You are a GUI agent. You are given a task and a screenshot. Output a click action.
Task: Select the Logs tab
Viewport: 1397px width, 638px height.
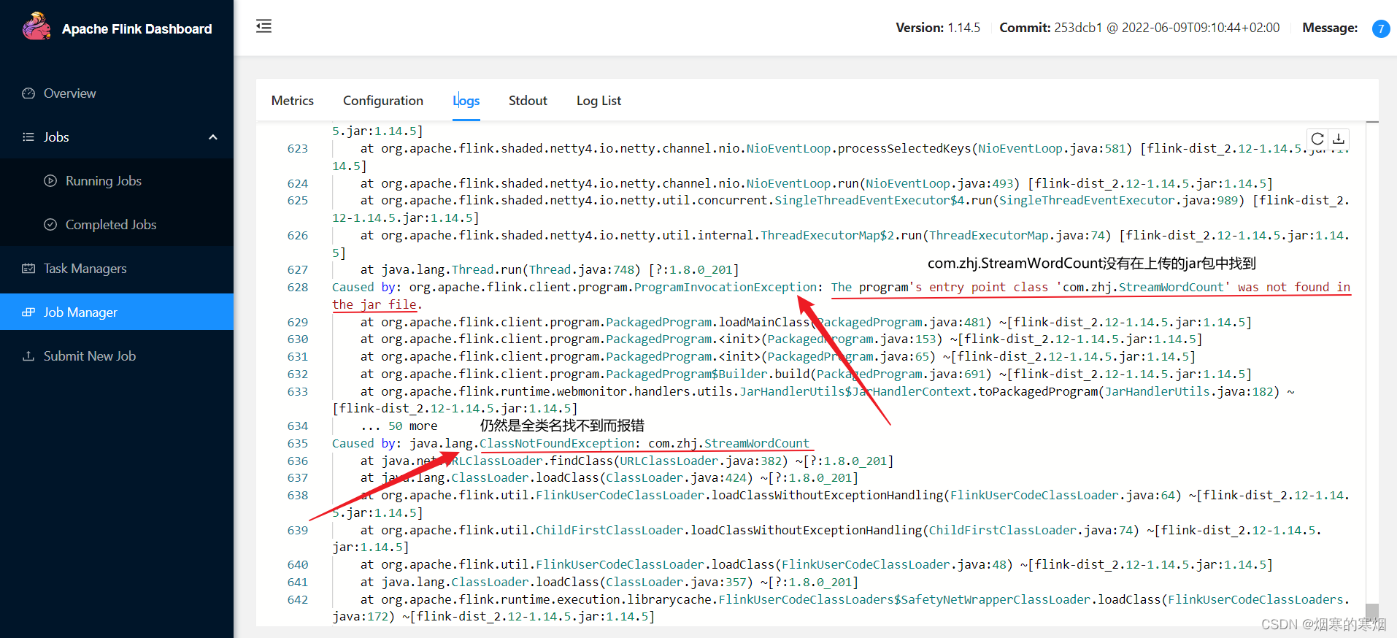[x=466, y=101]
